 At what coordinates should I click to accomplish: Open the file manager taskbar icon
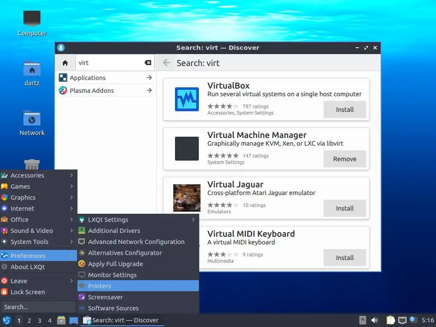(x=61, y=320)
